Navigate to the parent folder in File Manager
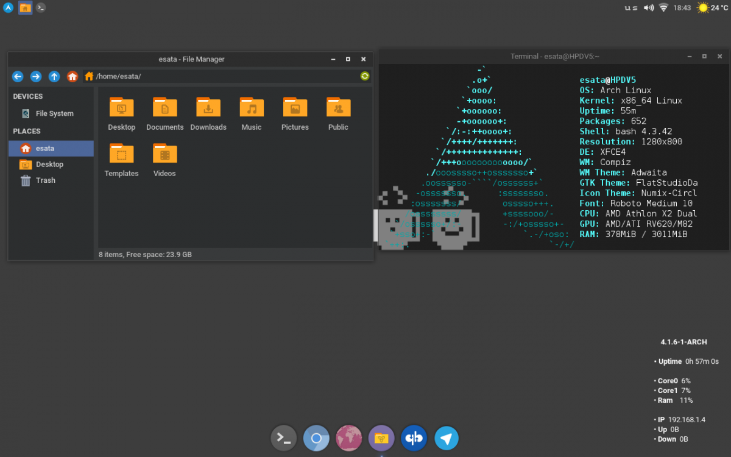This screenshot has height=457, width=731. [54, 76]
